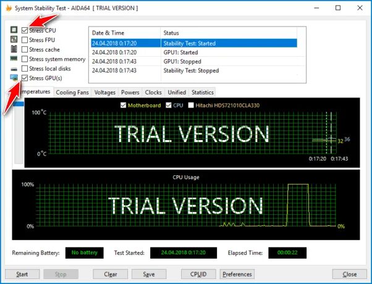Click the 24.04.2018 0:17:43 cell of GPU1: Stopped
The height and width of the screenshot is (284, 372).
click(x=114, y=61)
